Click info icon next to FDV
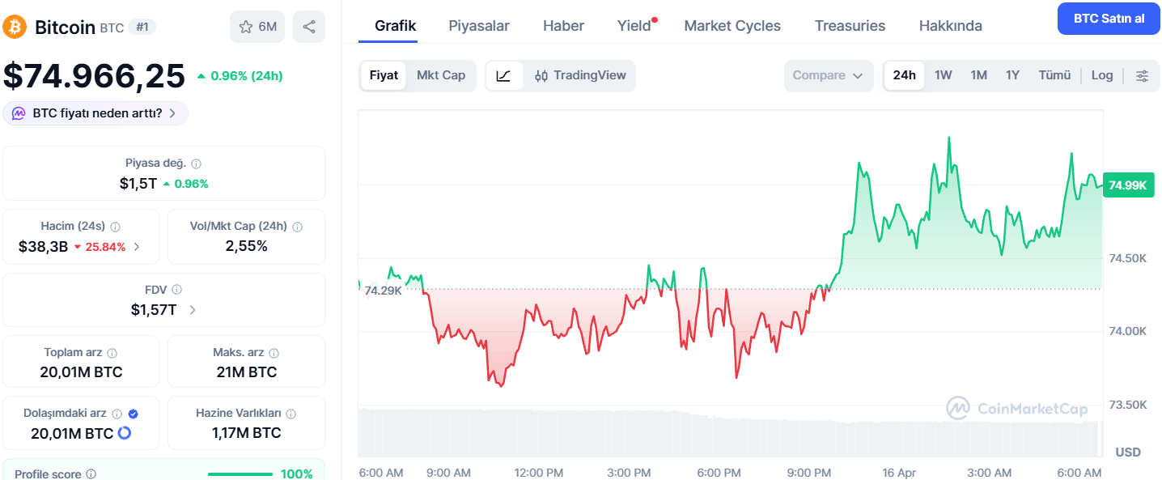 [177, 290]
